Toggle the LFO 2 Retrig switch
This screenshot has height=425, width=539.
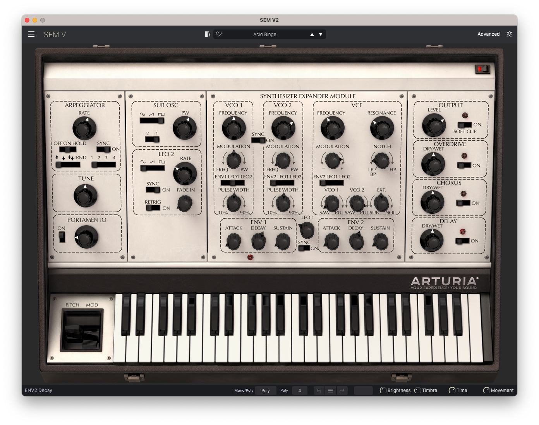coord(153,207)
